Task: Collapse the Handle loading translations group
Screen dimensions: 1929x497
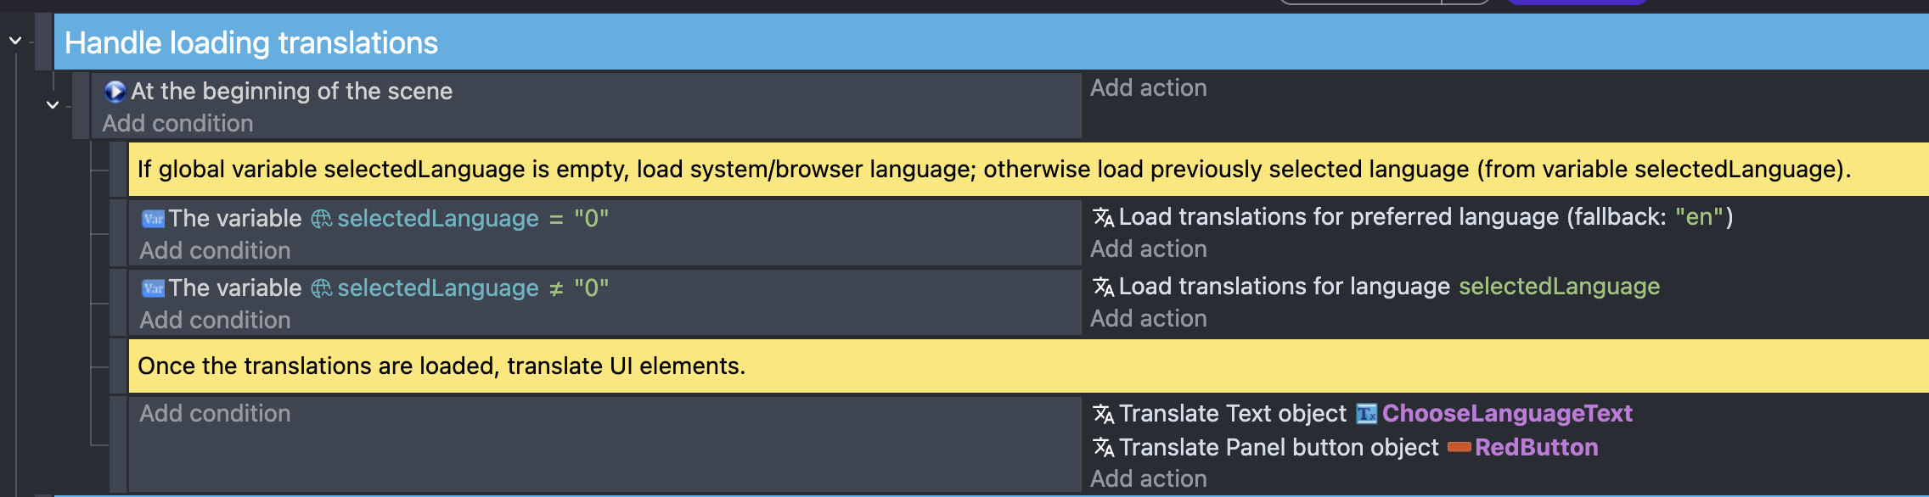Action: (15, 40)
